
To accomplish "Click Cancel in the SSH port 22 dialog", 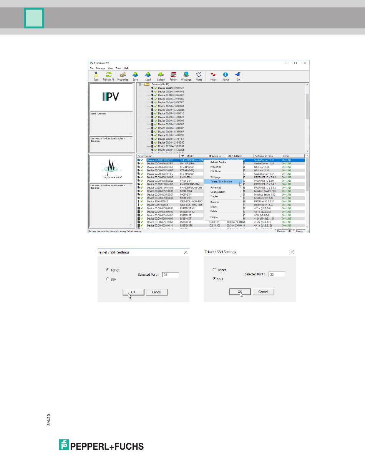I will [x=263, y=292].
